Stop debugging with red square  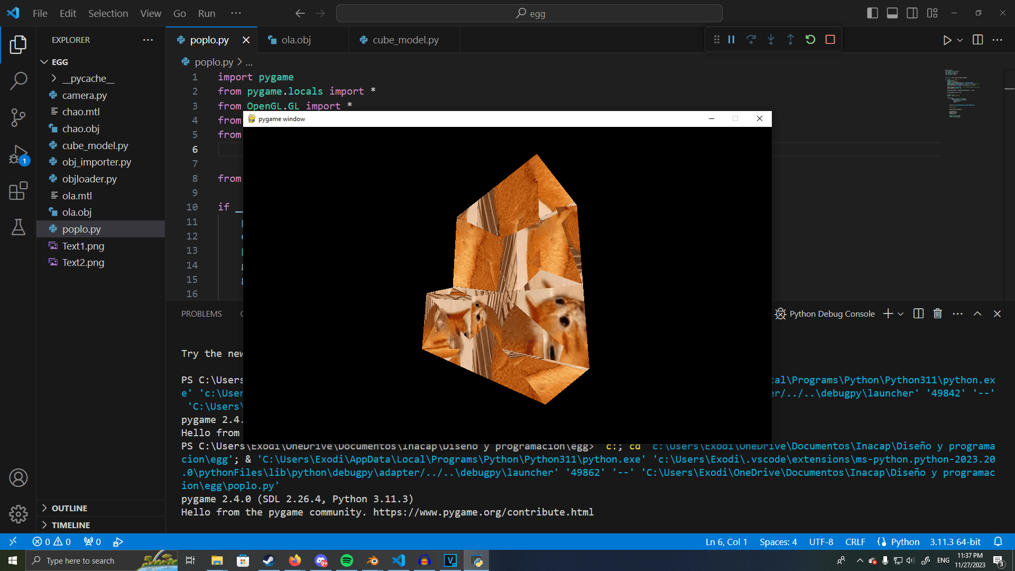tap(830, 40)
